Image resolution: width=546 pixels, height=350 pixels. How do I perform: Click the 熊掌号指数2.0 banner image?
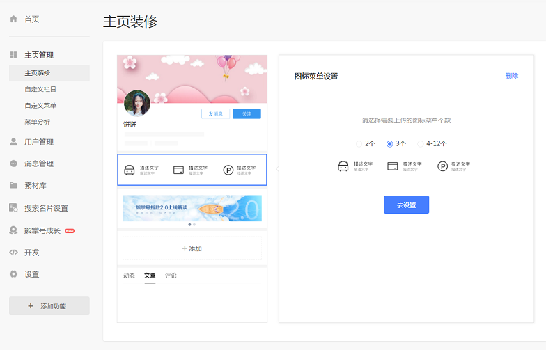tap(192, 208)
